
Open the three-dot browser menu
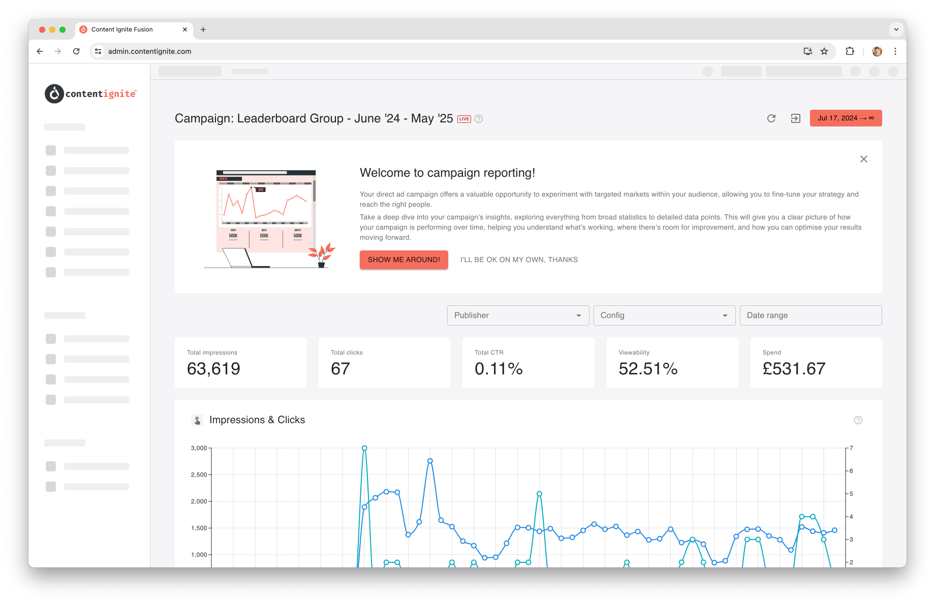click(895, 51)
